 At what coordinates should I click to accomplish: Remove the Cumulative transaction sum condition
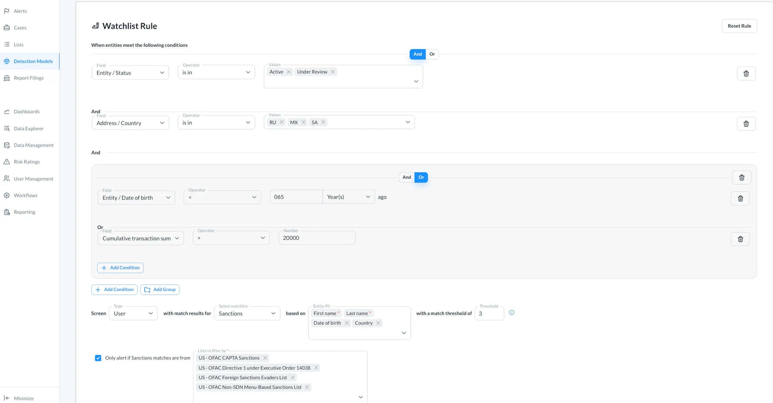[x=740, y=239]
